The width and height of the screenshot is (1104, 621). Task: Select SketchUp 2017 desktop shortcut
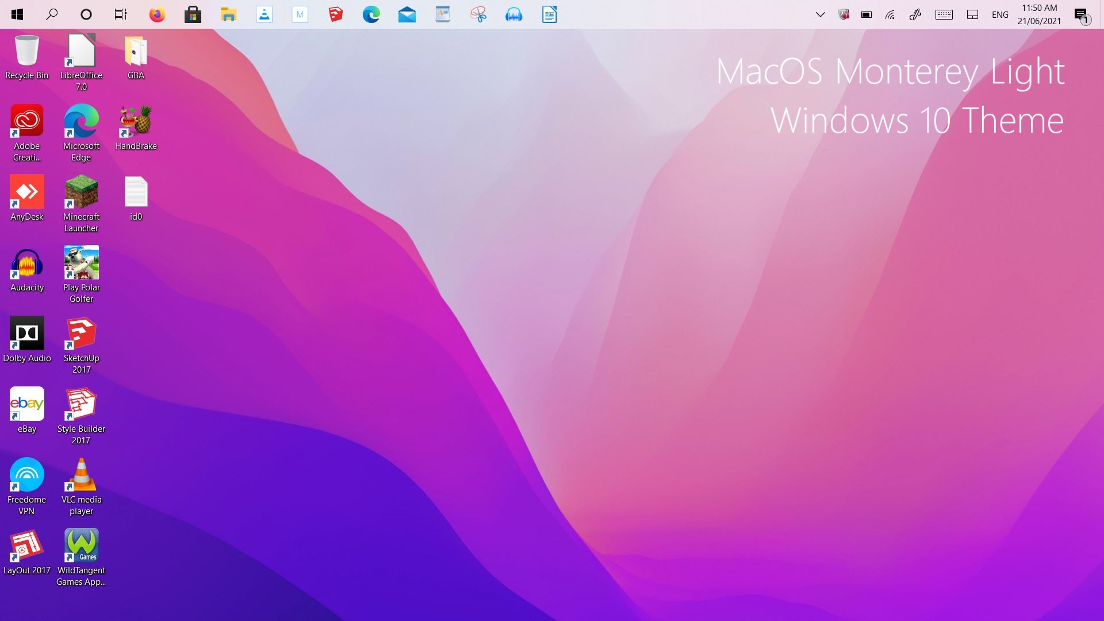point(81,346)
